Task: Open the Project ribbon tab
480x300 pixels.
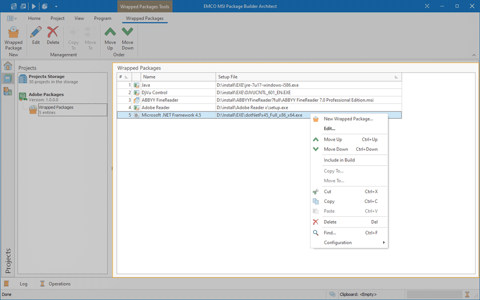Action: pyautogui.click(x=57, y=18)
